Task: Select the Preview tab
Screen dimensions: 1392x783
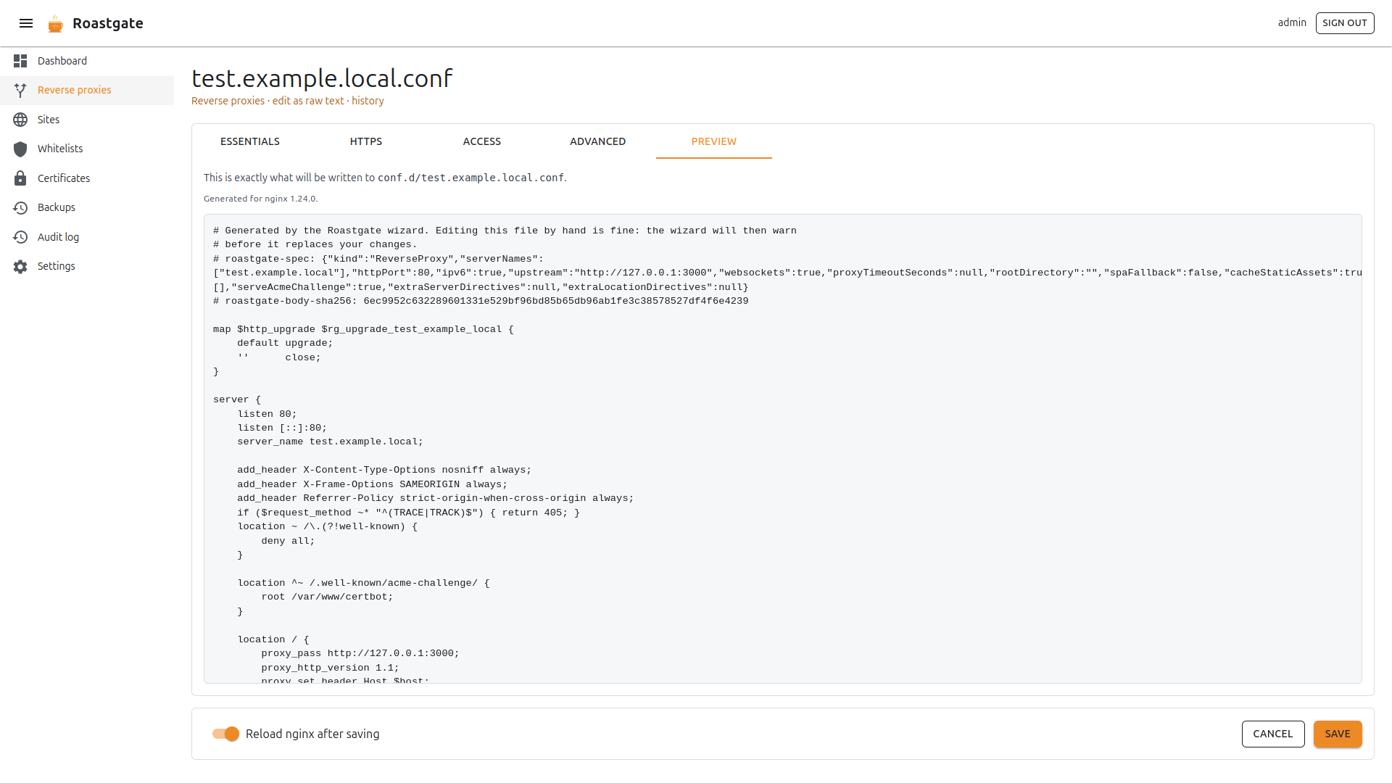Action: point(714,141)
